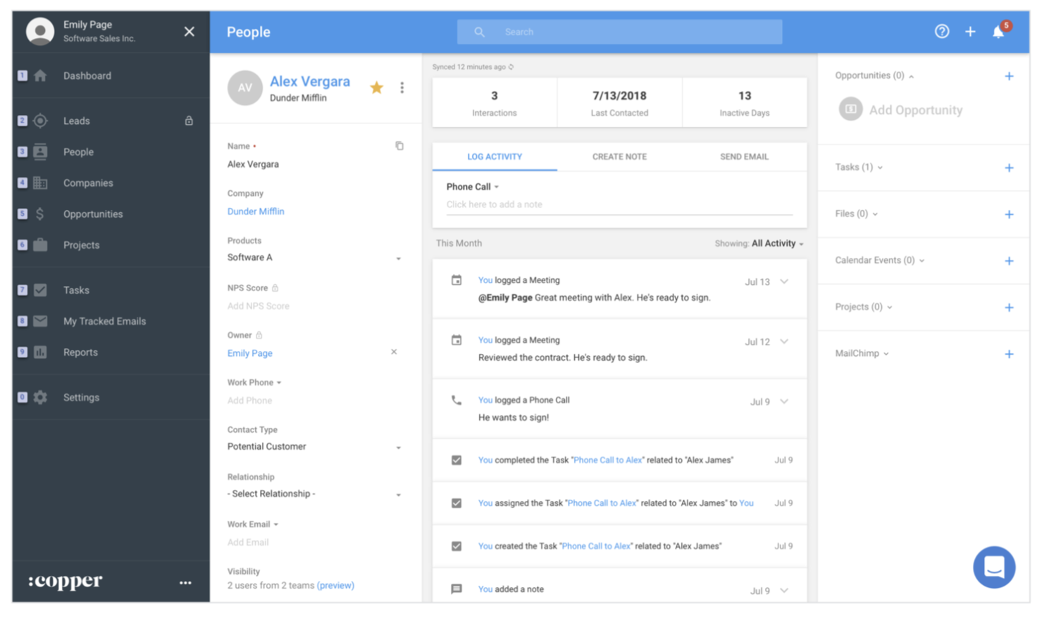
Task: Open the Dashboard home icon
Action: [40, 75]
